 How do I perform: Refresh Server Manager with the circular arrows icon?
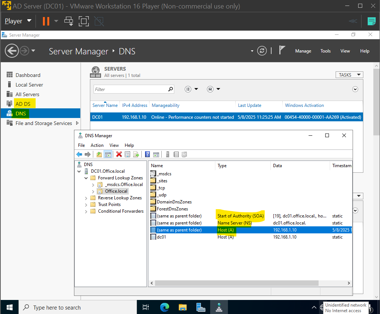(x=262, y=51)
